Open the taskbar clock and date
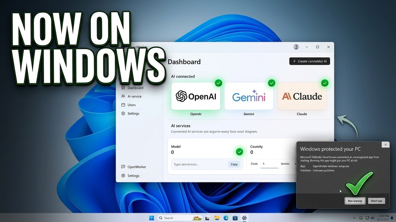This screenshot has height=222, width=396. 382,218
